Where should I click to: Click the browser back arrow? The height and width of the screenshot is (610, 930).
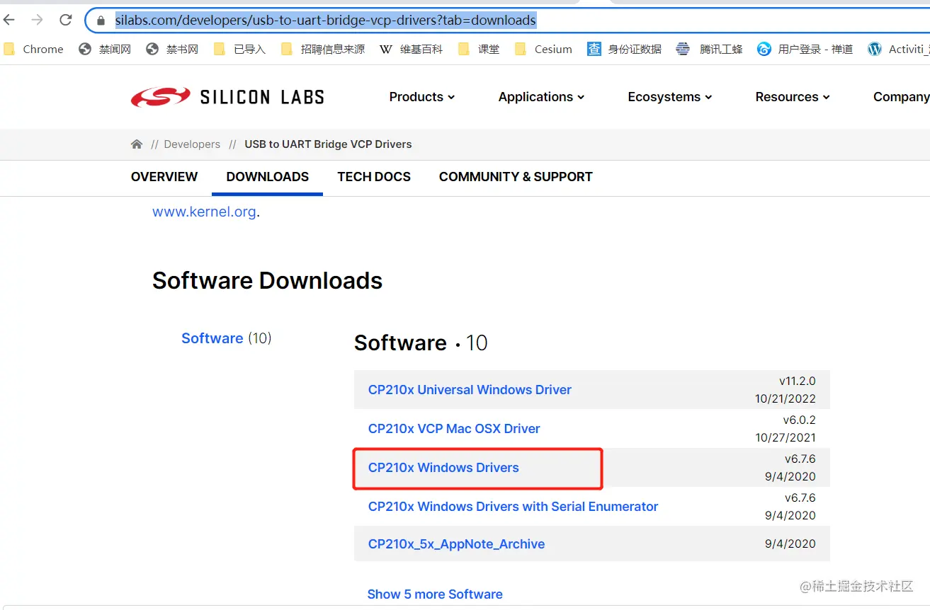(8, 20)
